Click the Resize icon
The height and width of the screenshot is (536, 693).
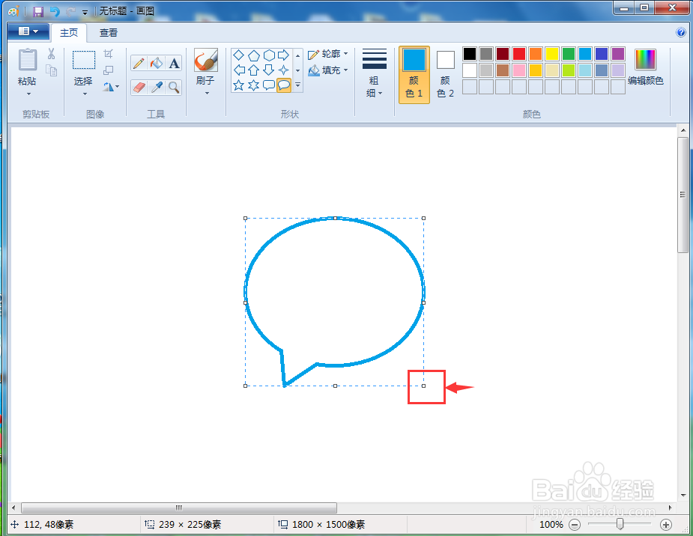point(109,70)
